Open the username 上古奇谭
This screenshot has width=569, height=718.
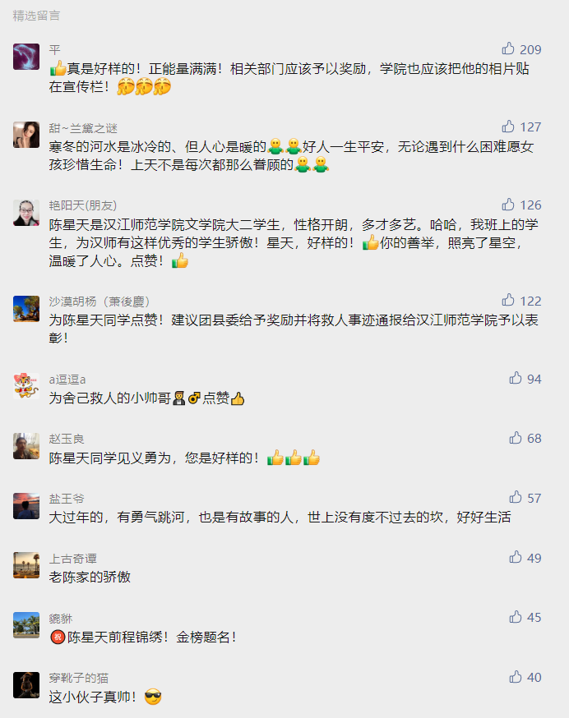[x=72, y=559]
